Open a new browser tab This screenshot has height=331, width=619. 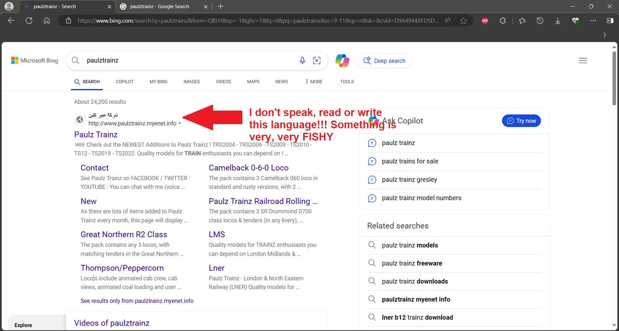point(221,6)
